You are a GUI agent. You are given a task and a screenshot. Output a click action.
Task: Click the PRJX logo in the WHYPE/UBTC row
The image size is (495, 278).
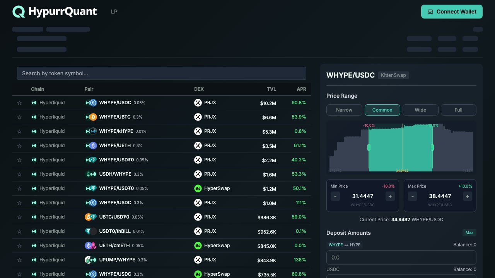(x=198, y=117)
